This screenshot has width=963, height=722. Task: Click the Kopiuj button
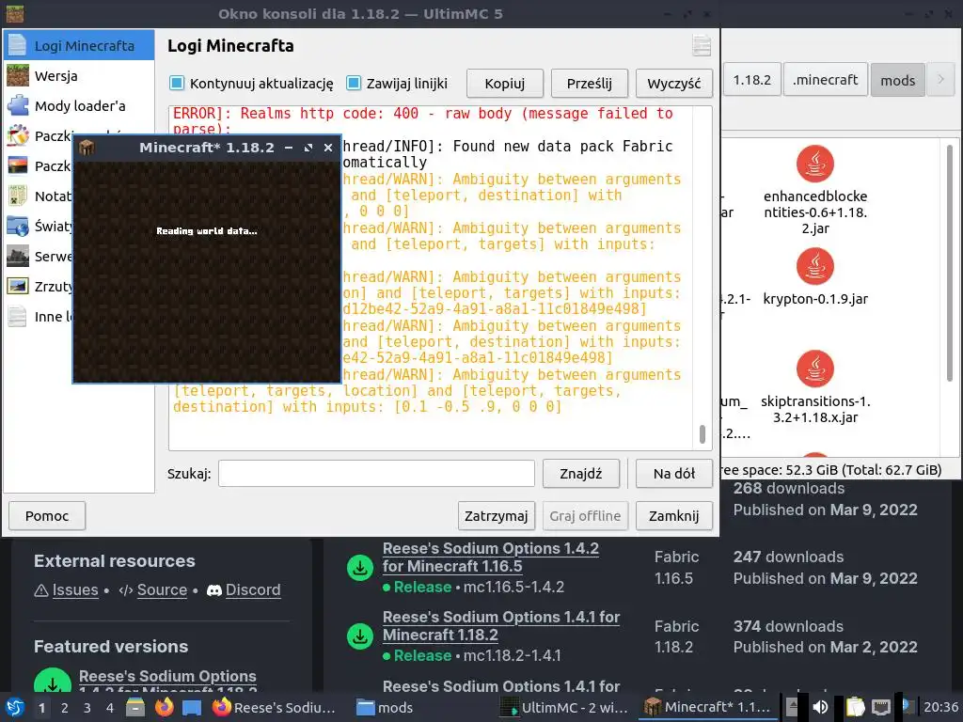point(505,84)
